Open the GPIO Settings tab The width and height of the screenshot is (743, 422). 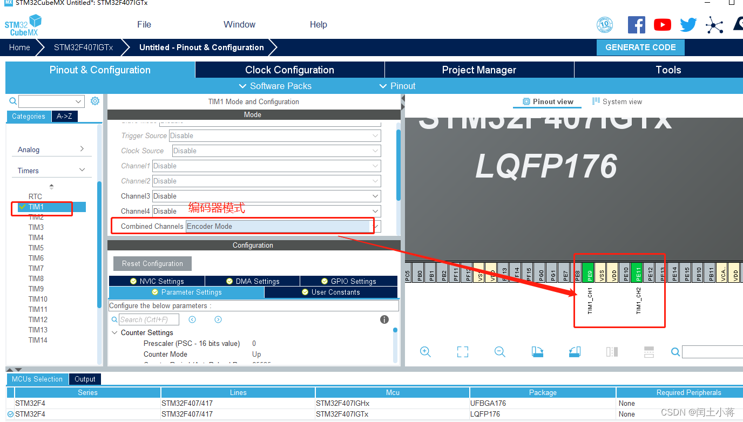pos(349,281)
